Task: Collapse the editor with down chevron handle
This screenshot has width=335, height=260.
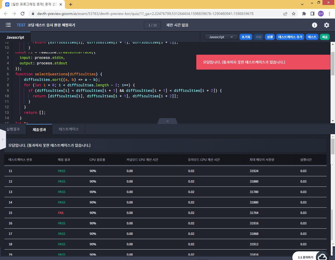Action: click(x=167, y=121)
